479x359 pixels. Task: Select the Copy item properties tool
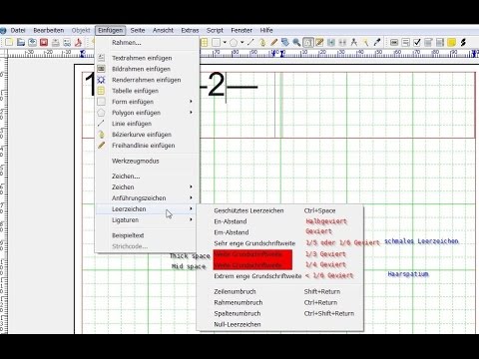(x=365, y=42)
